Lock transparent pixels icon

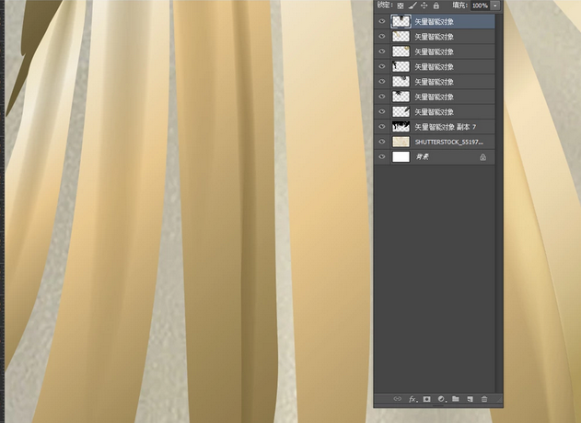(x=401, y=6)
